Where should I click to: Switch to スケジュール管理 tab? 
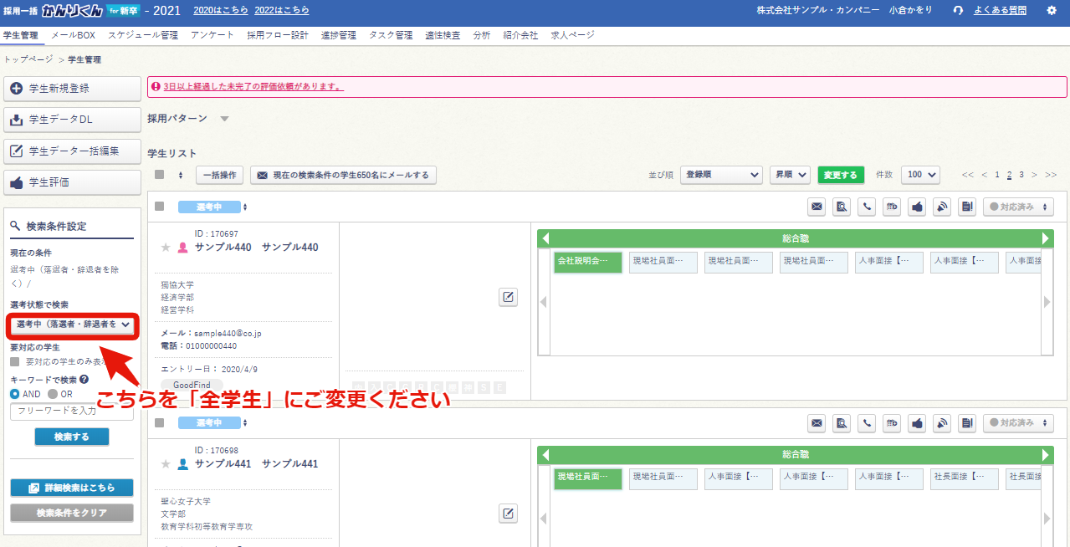[x=142, y=35]
